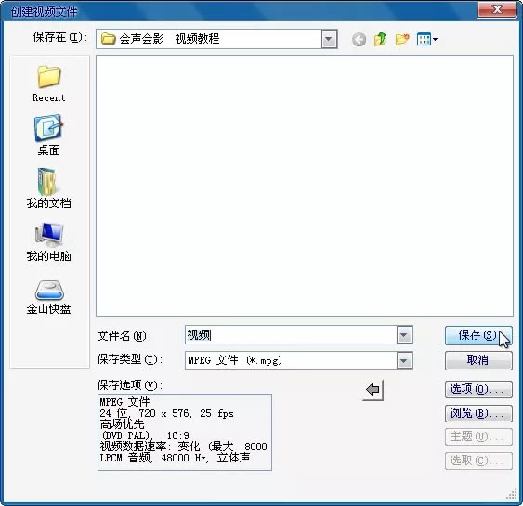Click the 取消 cancel button
523x506 pixels.
[x=478, y=360]
